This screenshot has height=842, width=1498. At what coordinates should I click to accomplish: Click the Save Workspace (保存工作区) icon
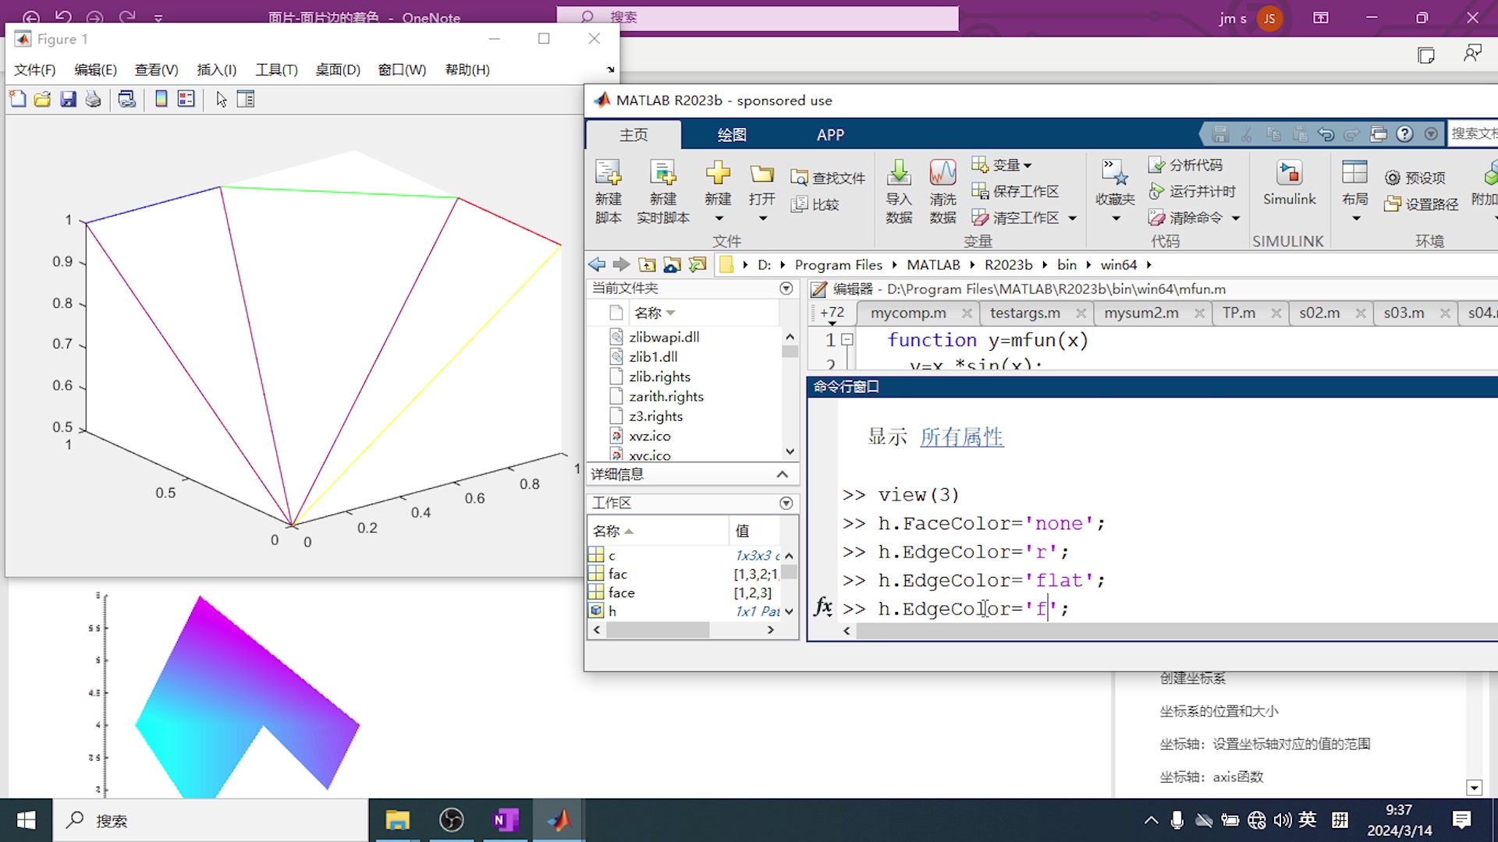tap(980, 191)
